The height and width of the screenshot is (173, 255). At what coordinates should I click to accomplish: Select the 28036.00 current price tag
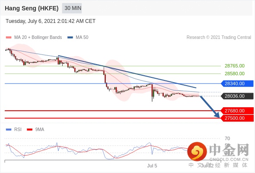point(237,96)
